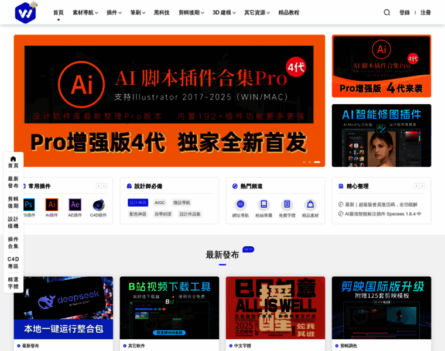
Task: Click the 微設導航 tag button
Action: [182, 202]
